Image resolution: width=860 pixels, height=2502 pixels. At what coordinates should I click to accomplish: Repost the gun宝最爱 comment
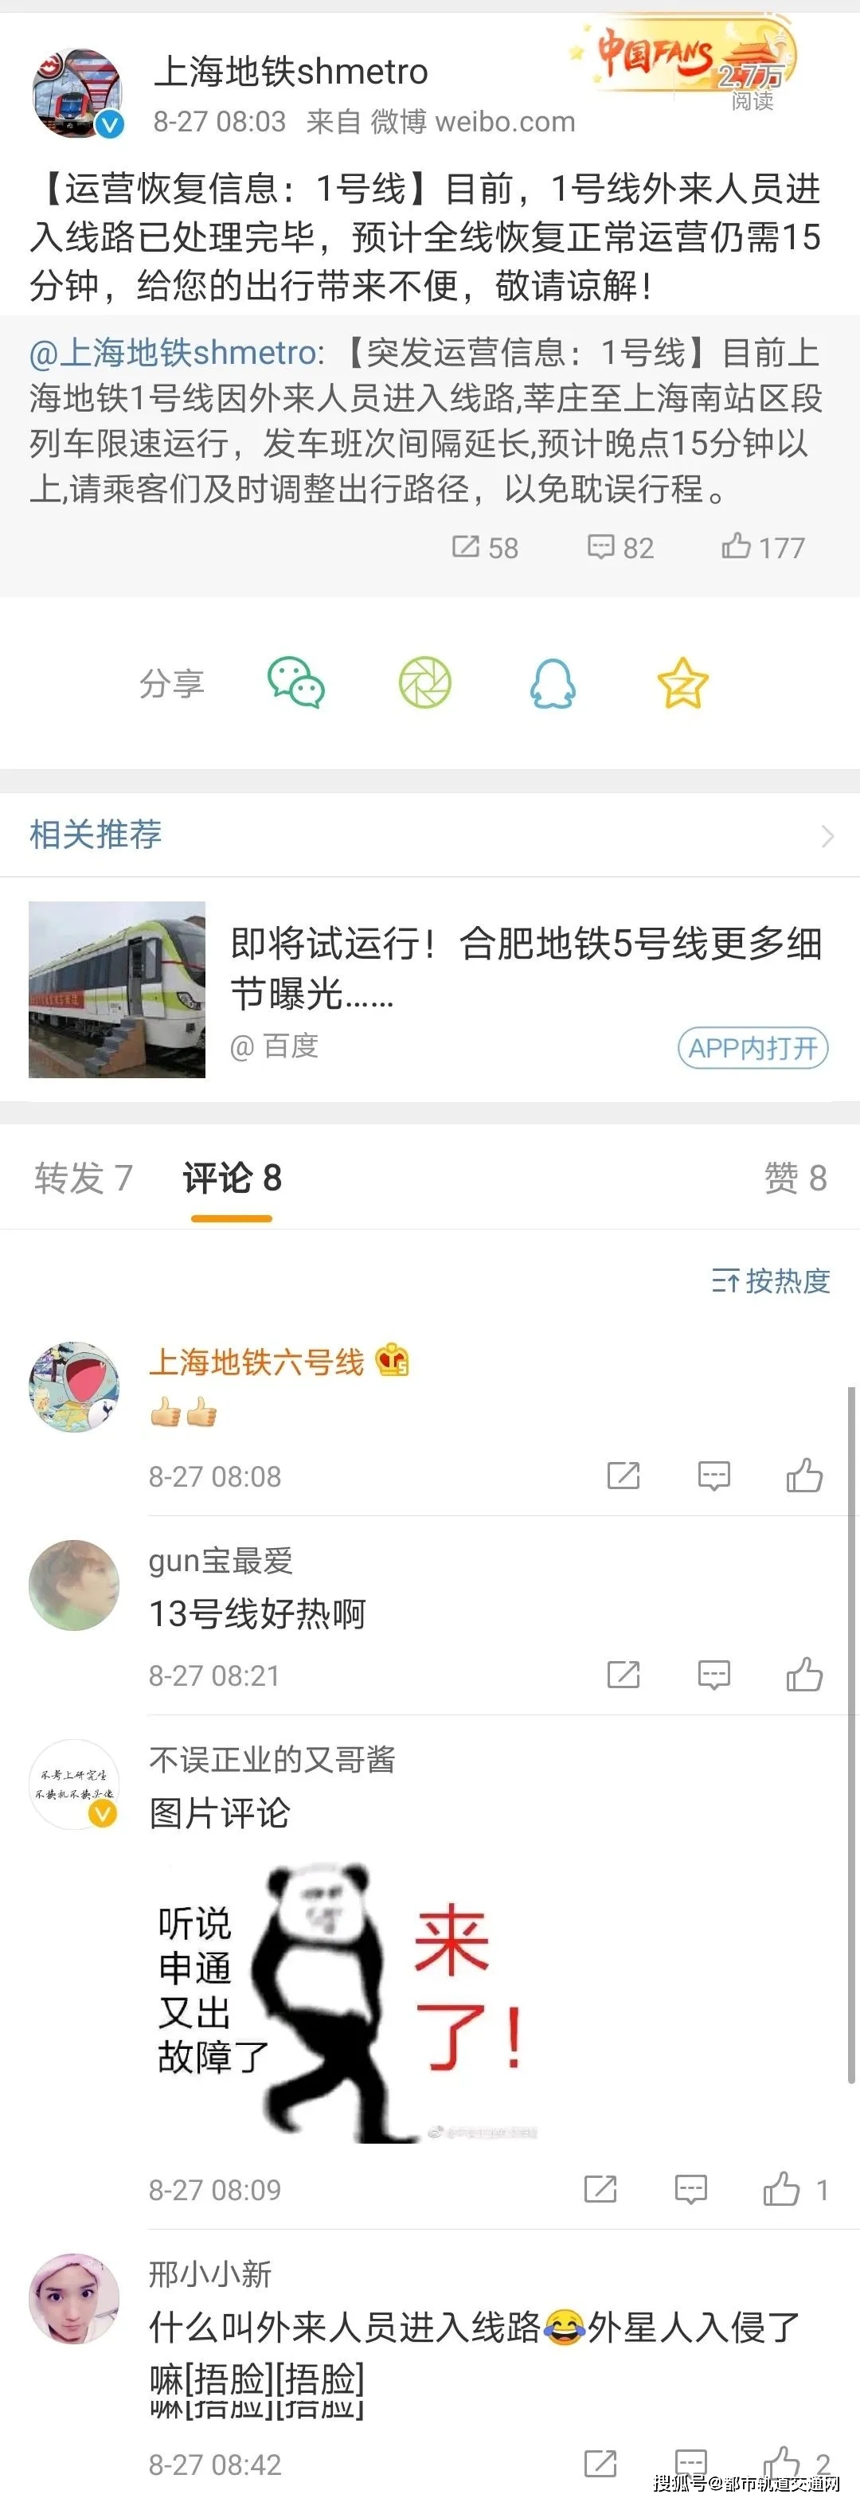623,1675
